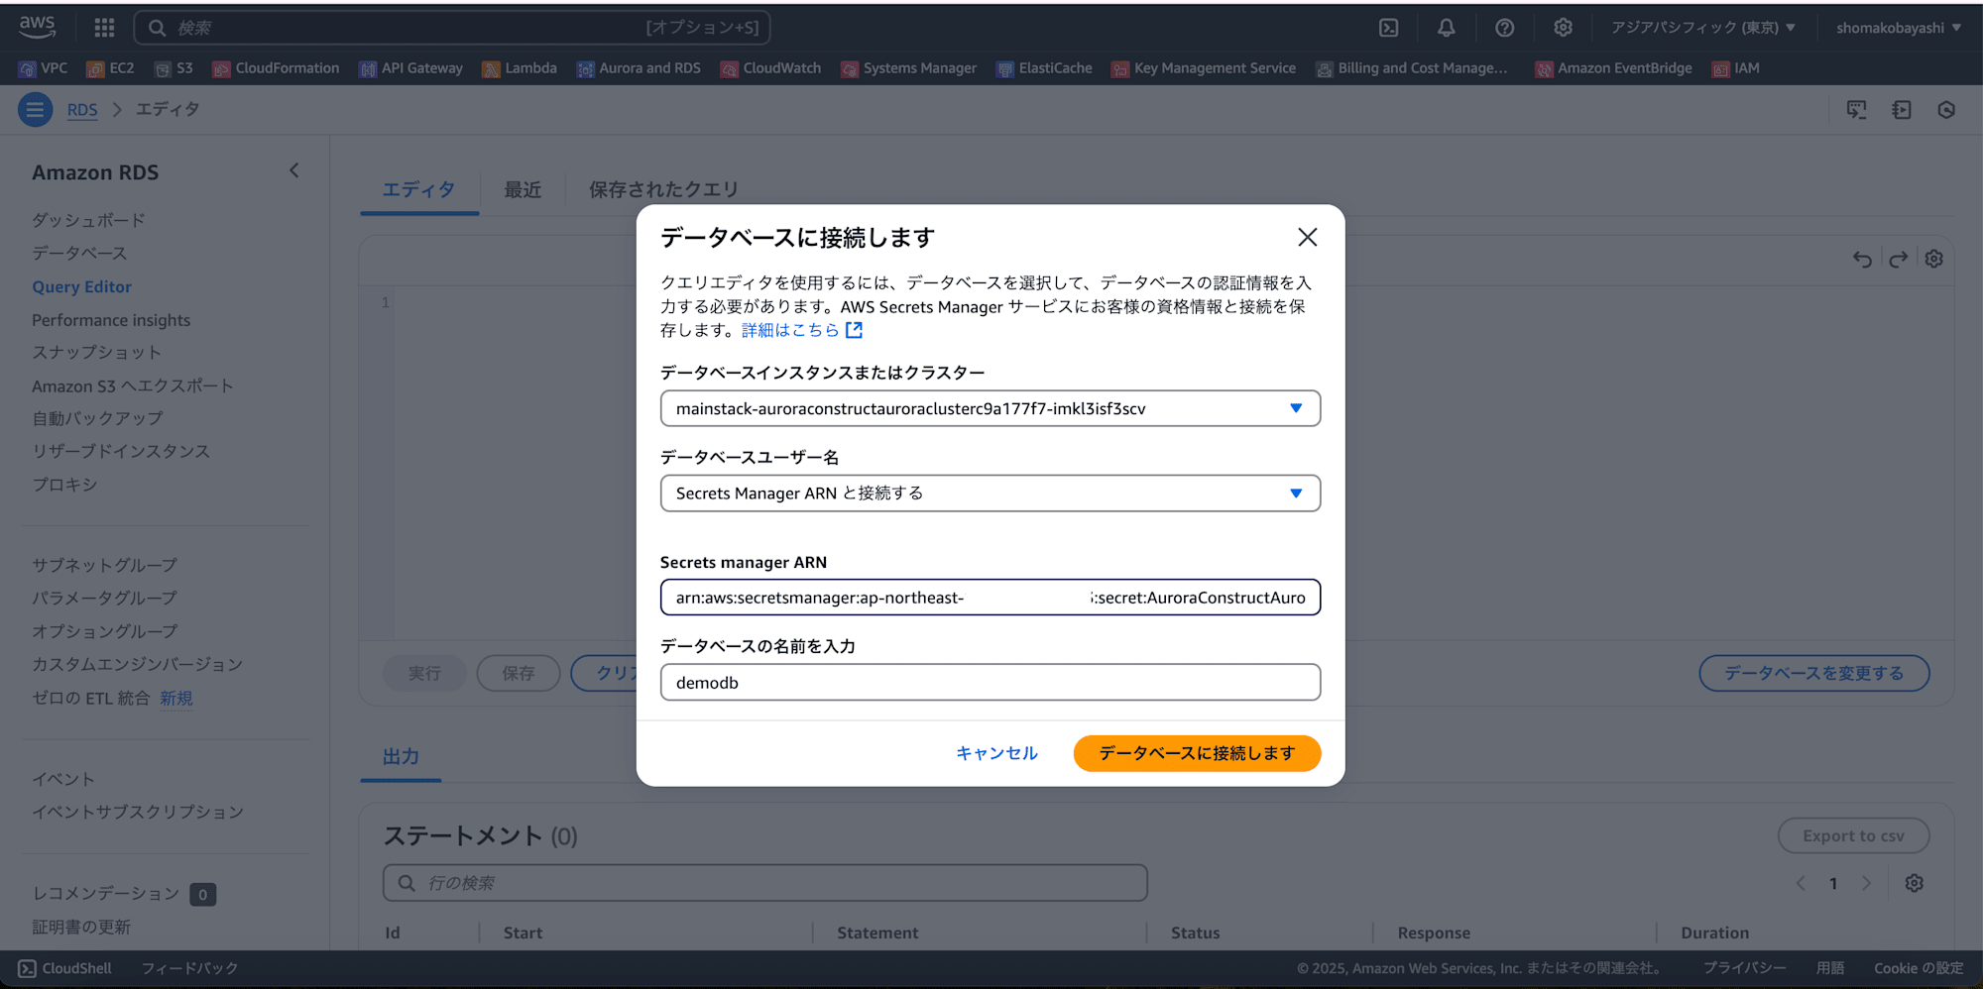Viewport: 1983px width, 989px height.
Task: Open 新規 link beside ゼロの ETL 統合
Action: coord(176,699)
